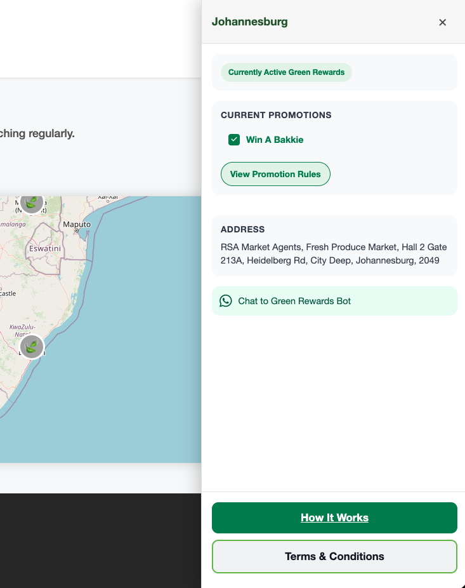The width and height of the screenshot is (465, 588).
Task: Toggle the Win A Bakkie checkbox
Action: 234,140
